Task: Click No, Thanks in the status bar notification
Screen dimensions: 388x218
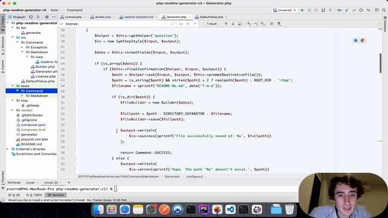Action: click(x=95, y=200)
